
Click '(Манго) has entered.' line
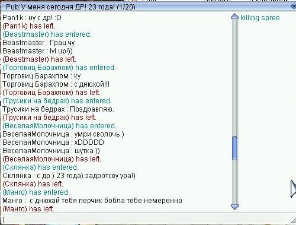(36, 192)
